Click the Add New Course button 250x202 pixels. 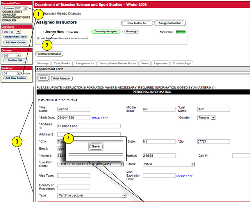click(x=16, y=43)
